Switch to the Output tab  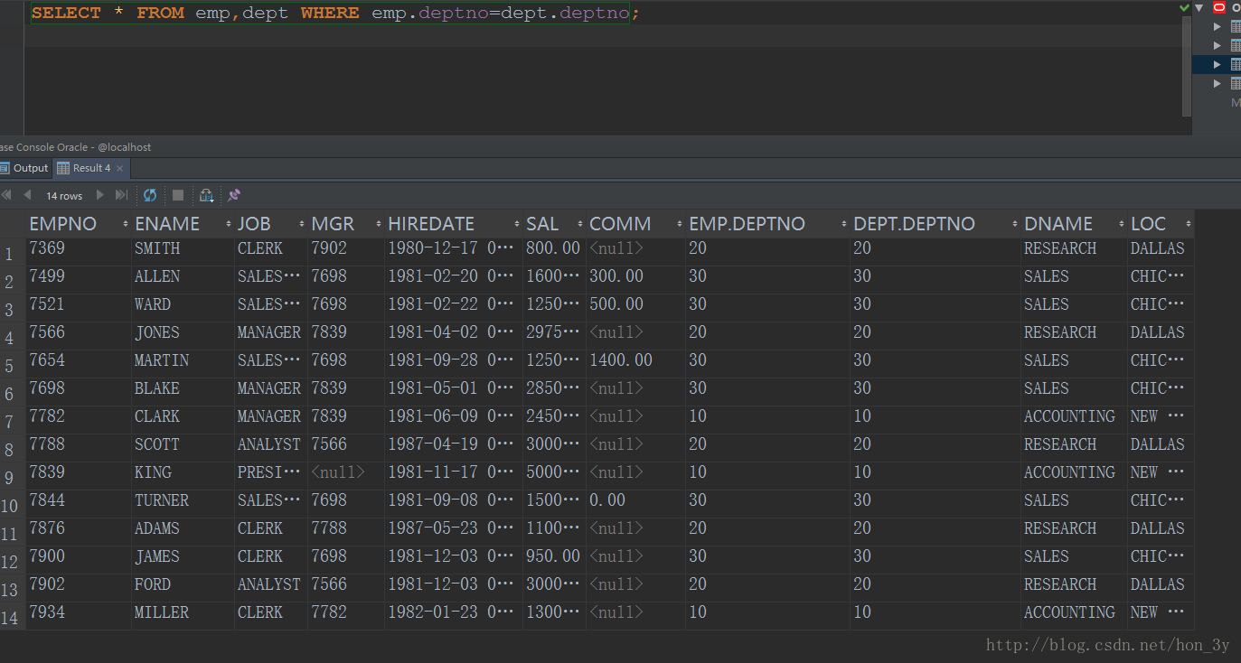coord(25,168)
